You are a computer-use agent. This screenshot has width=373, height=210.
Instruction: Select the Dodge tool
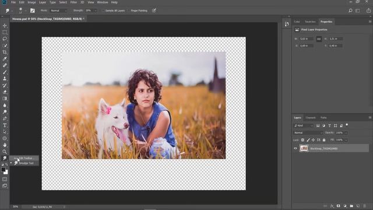click(5, 112)
